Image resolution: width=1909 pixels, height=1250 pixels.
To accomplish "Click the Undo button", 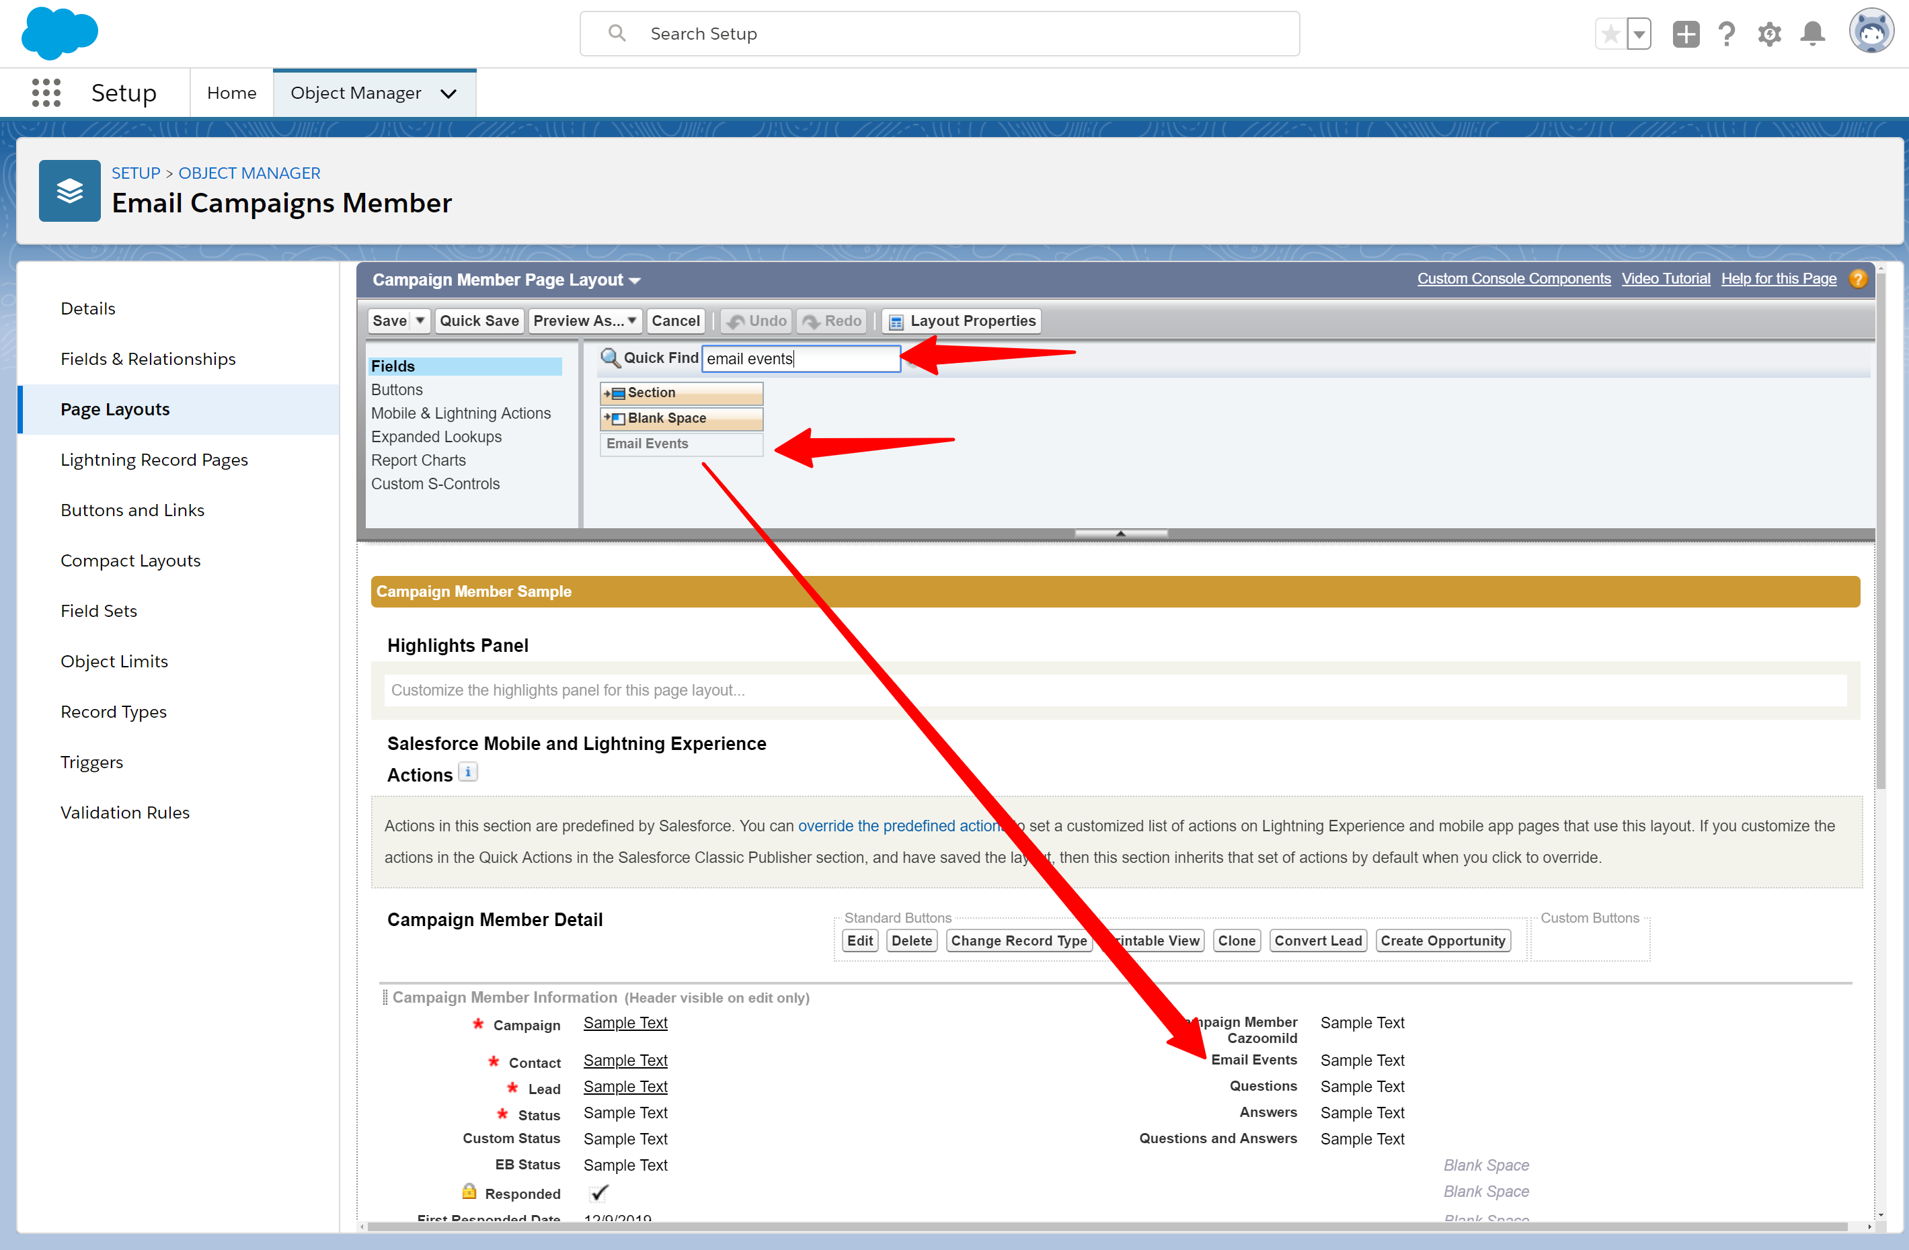I will pyautogui.click(x=756, y=321).
